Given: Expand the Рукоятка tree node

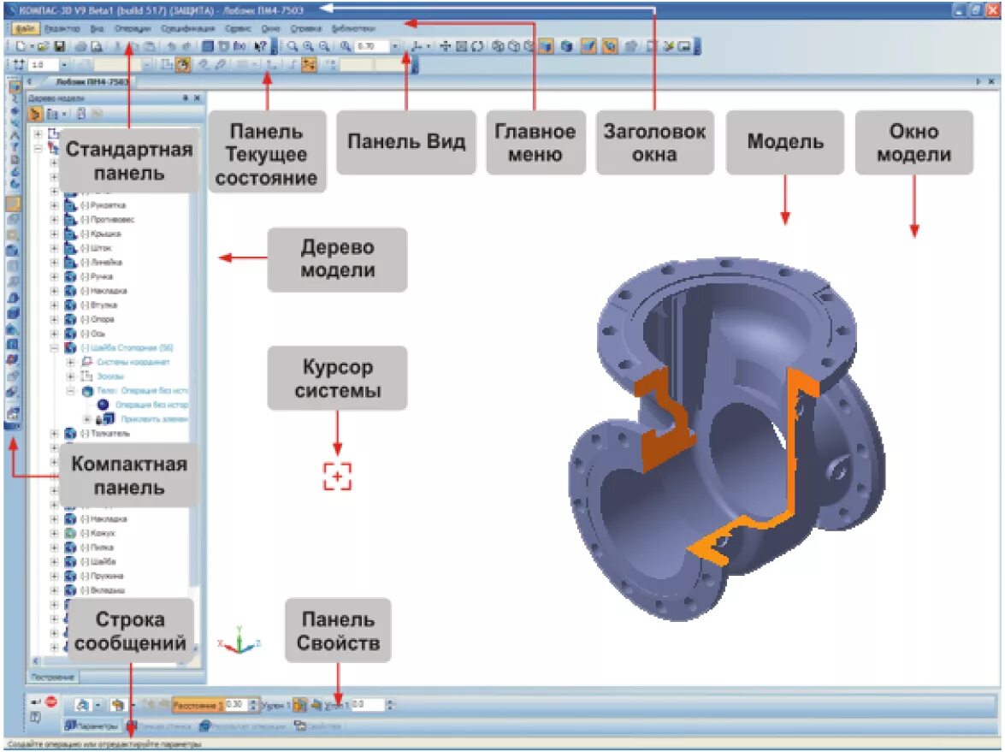Looking at the screenshot, I should tap(55, 206).
